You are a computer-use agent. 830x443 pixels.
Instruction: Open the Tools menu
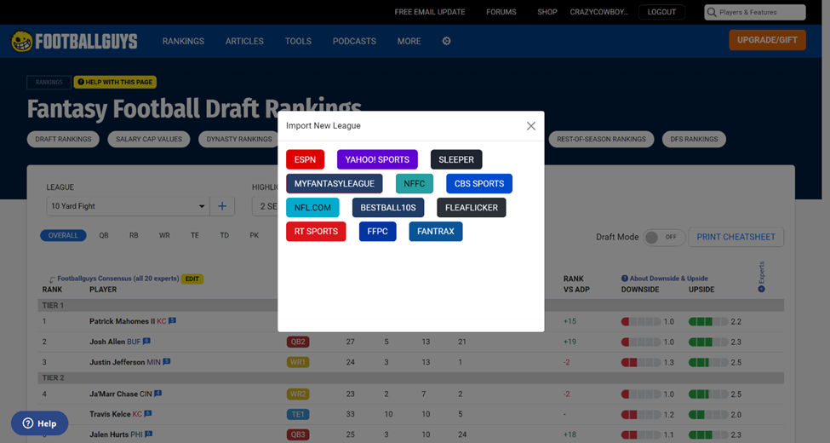[298, 42]
